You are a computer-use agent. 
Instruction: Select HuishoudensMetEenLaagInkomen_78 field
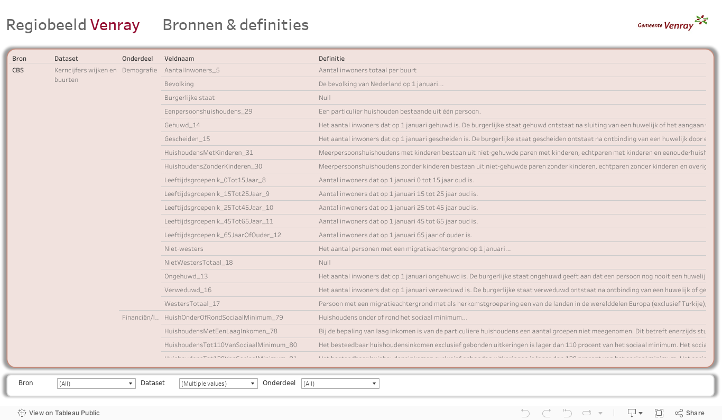click(221, 331)
